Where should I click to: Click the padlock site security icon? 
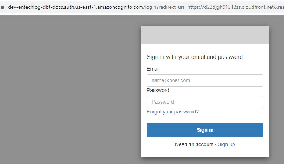click(x=2, y=7)
